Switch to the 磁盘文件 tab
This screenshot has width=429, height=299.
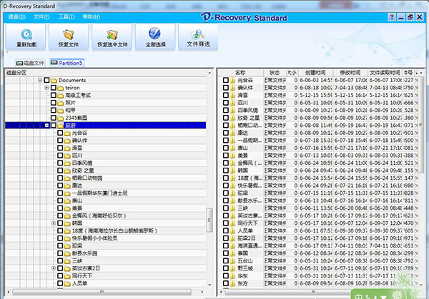[30, 63]
